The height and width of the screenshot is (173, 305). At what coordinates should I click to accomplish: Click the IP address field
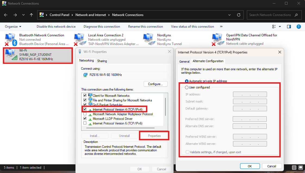pos(250,94)
